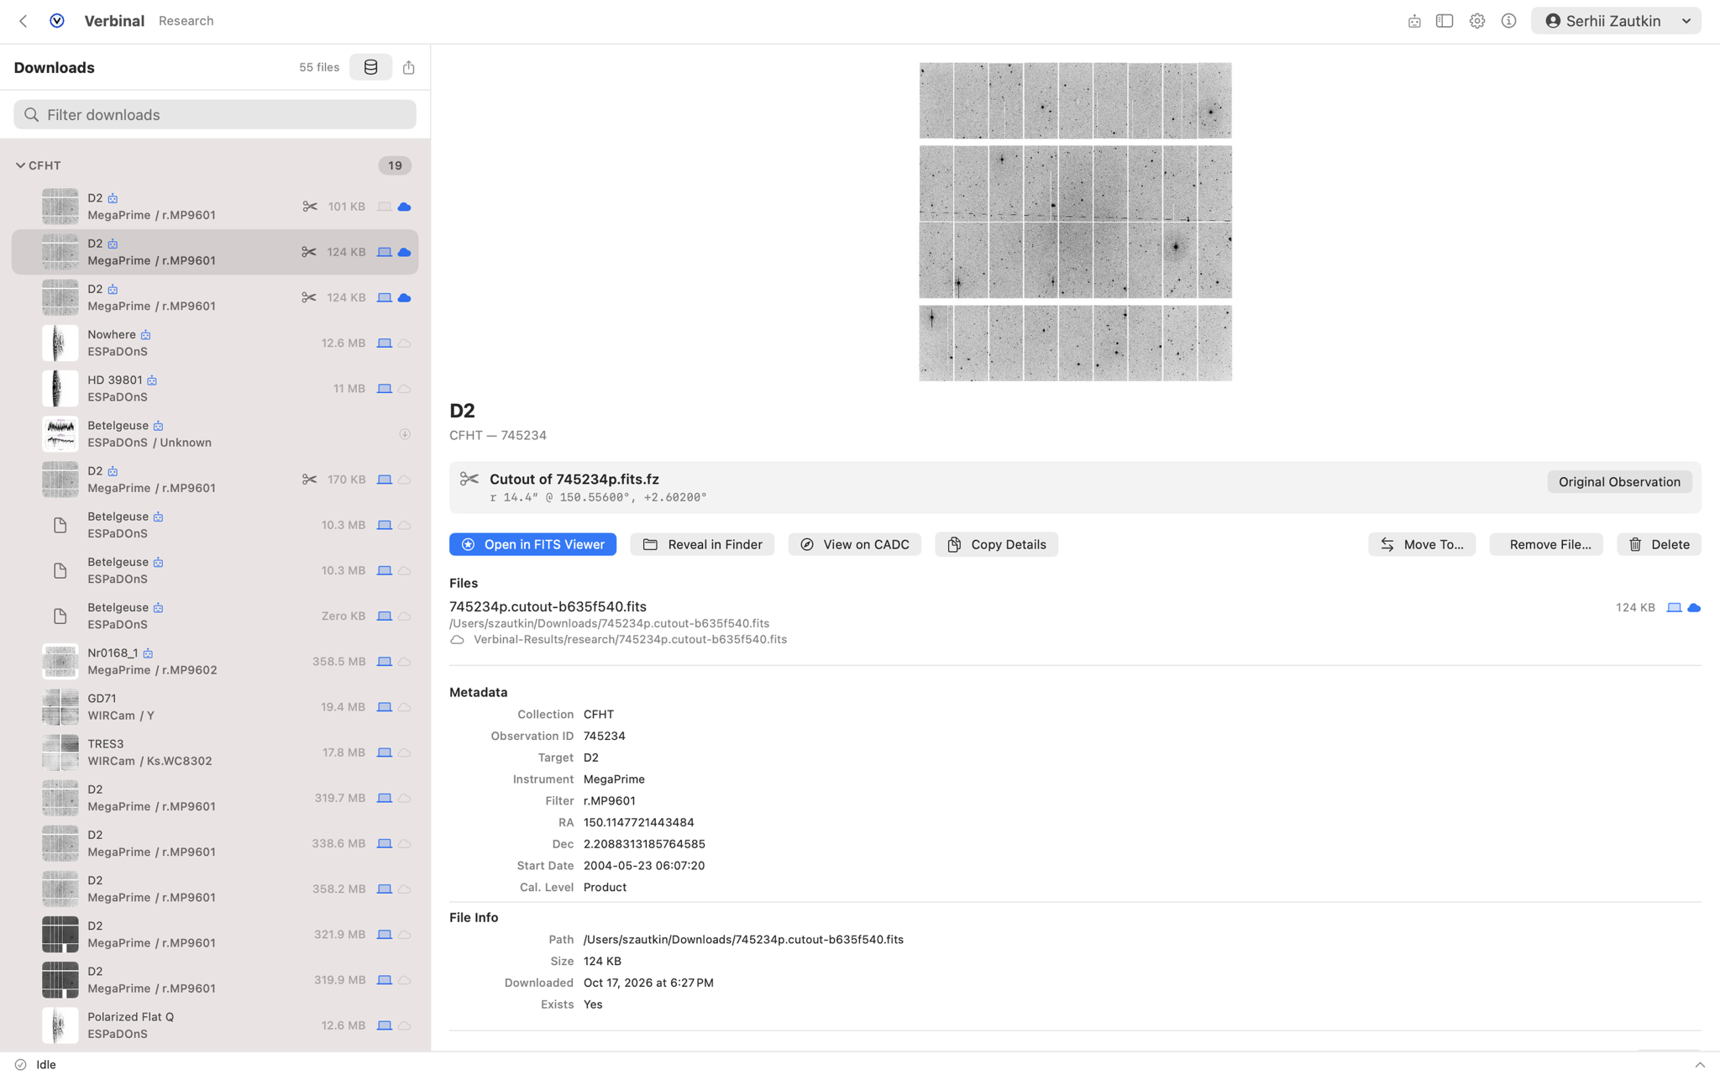The height and width of the screenshot is (1075, 1720).
Task: Select the Nr0168_1 MegaPrime row
Action: pos(215,662)
